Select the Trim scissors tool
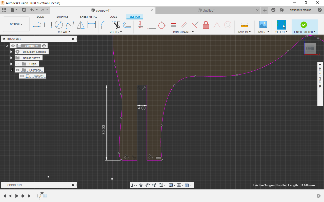 point(116,25)
